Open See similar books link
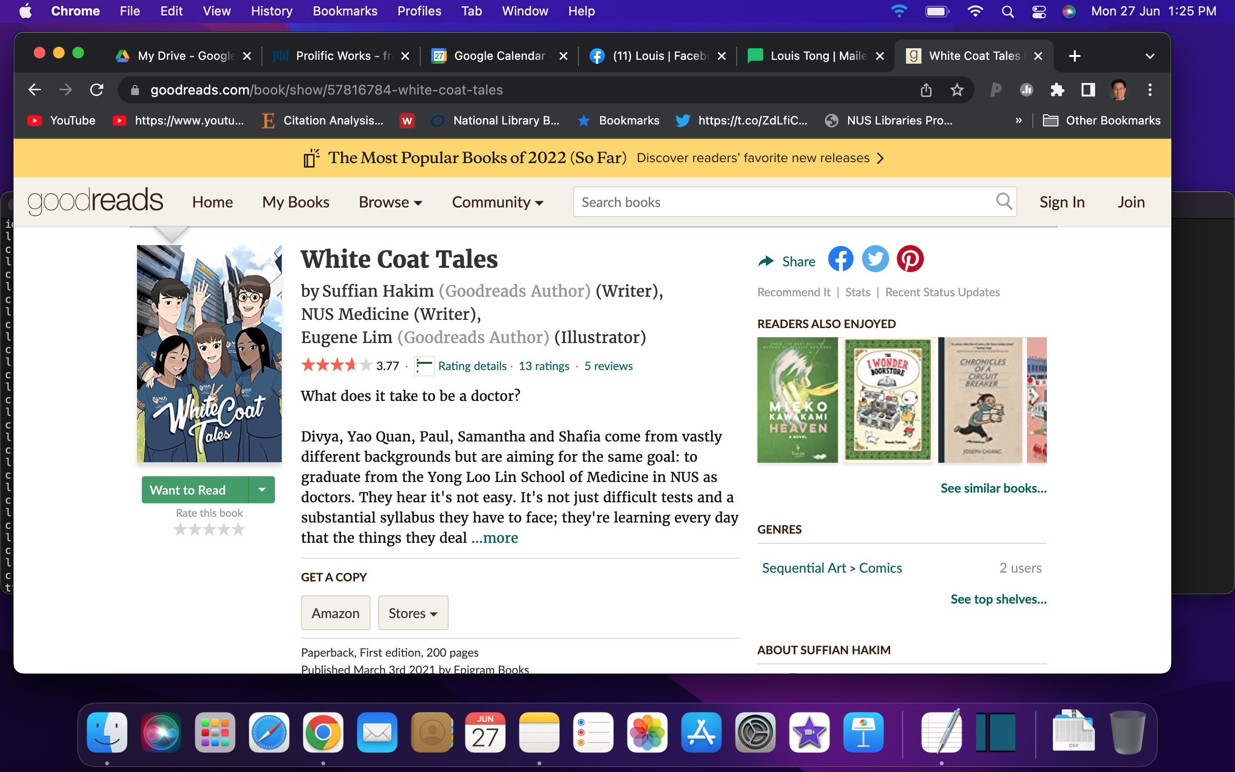The width and height of the screenshot is (1235, 772). click(993, 488)
